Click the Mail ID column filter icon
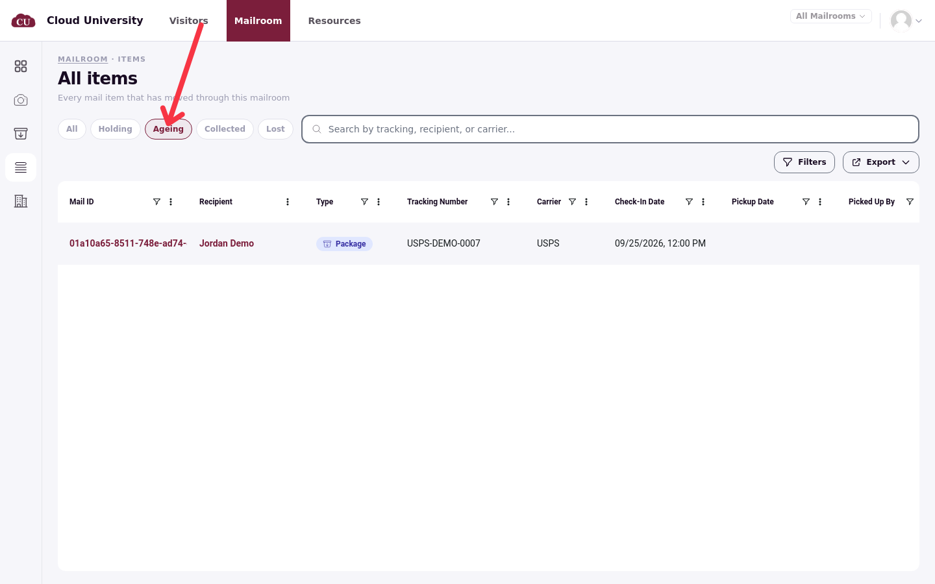Screen dimensions: 935x584 pos(156,202)
